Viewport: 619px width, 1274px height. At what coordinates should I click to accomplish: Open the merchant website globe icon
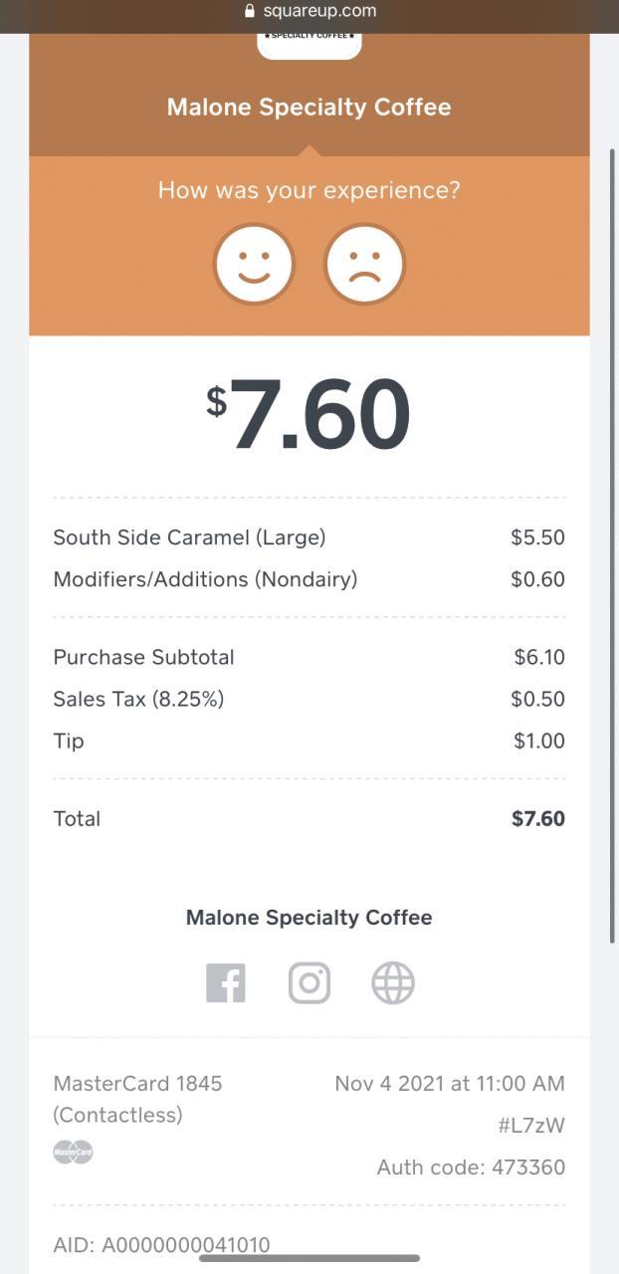pos(393,983)
